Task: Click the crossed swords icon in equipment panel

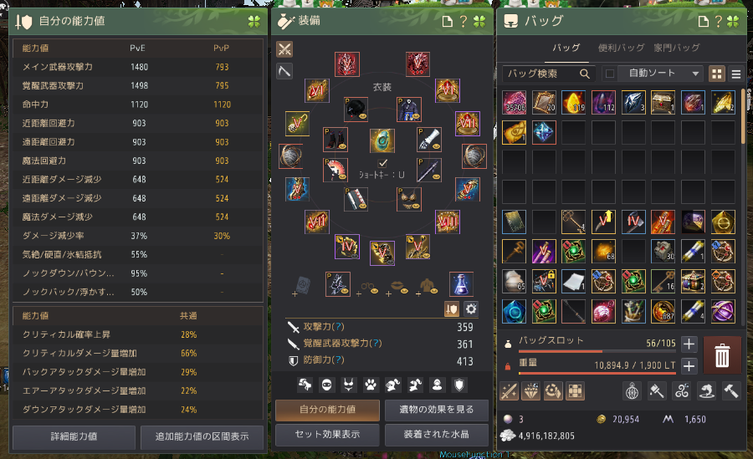Action: coord(284,49)
